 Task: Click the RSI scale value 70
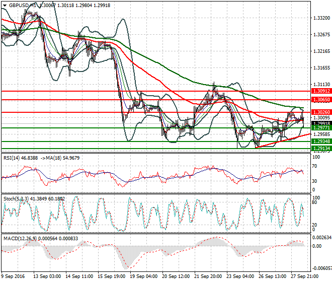click(x=315, y=166)
